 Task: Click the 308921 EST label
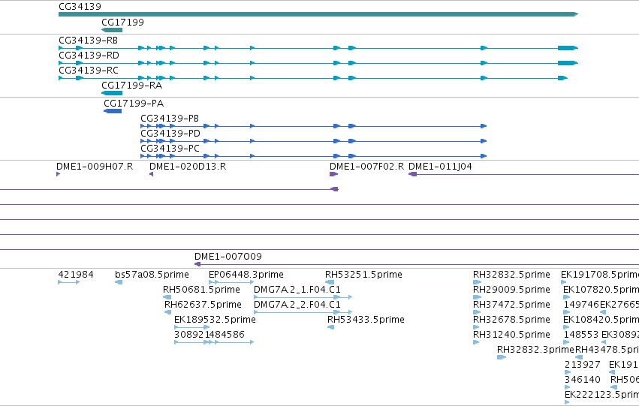191,334
